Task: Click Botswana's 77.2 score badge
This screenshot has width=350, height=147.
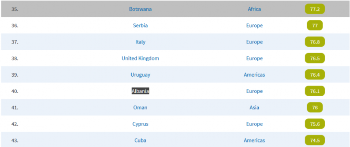Action: (x=314, y=9)
